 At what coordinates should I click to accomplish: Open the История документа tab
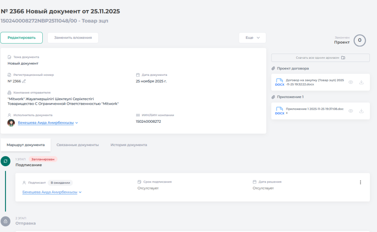(x=129, y=145)
